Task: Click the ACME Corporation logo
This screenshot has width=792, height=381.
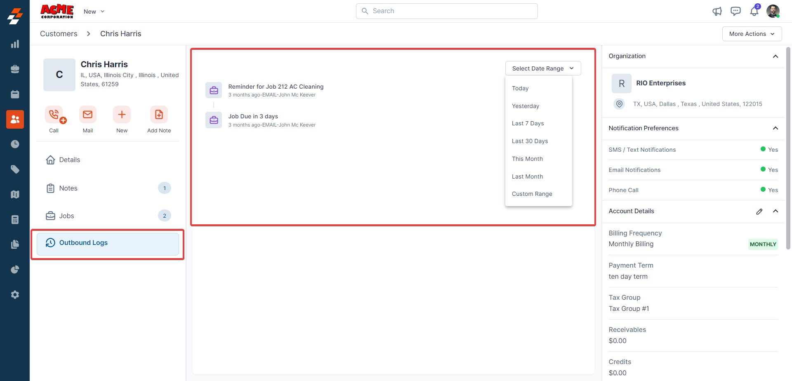Action: click(x=57, y=11)
